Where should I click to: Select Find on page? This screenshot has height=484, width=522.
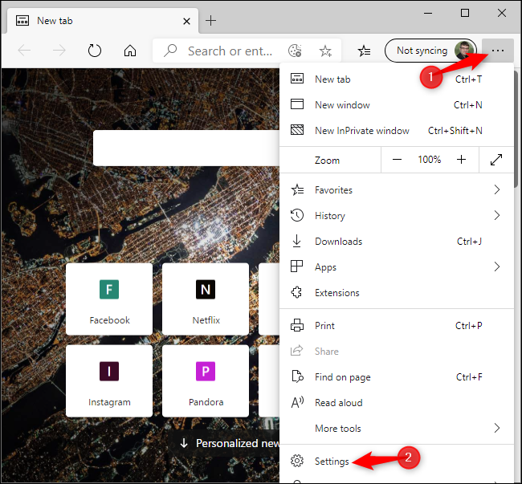click(x=397, y=377)
